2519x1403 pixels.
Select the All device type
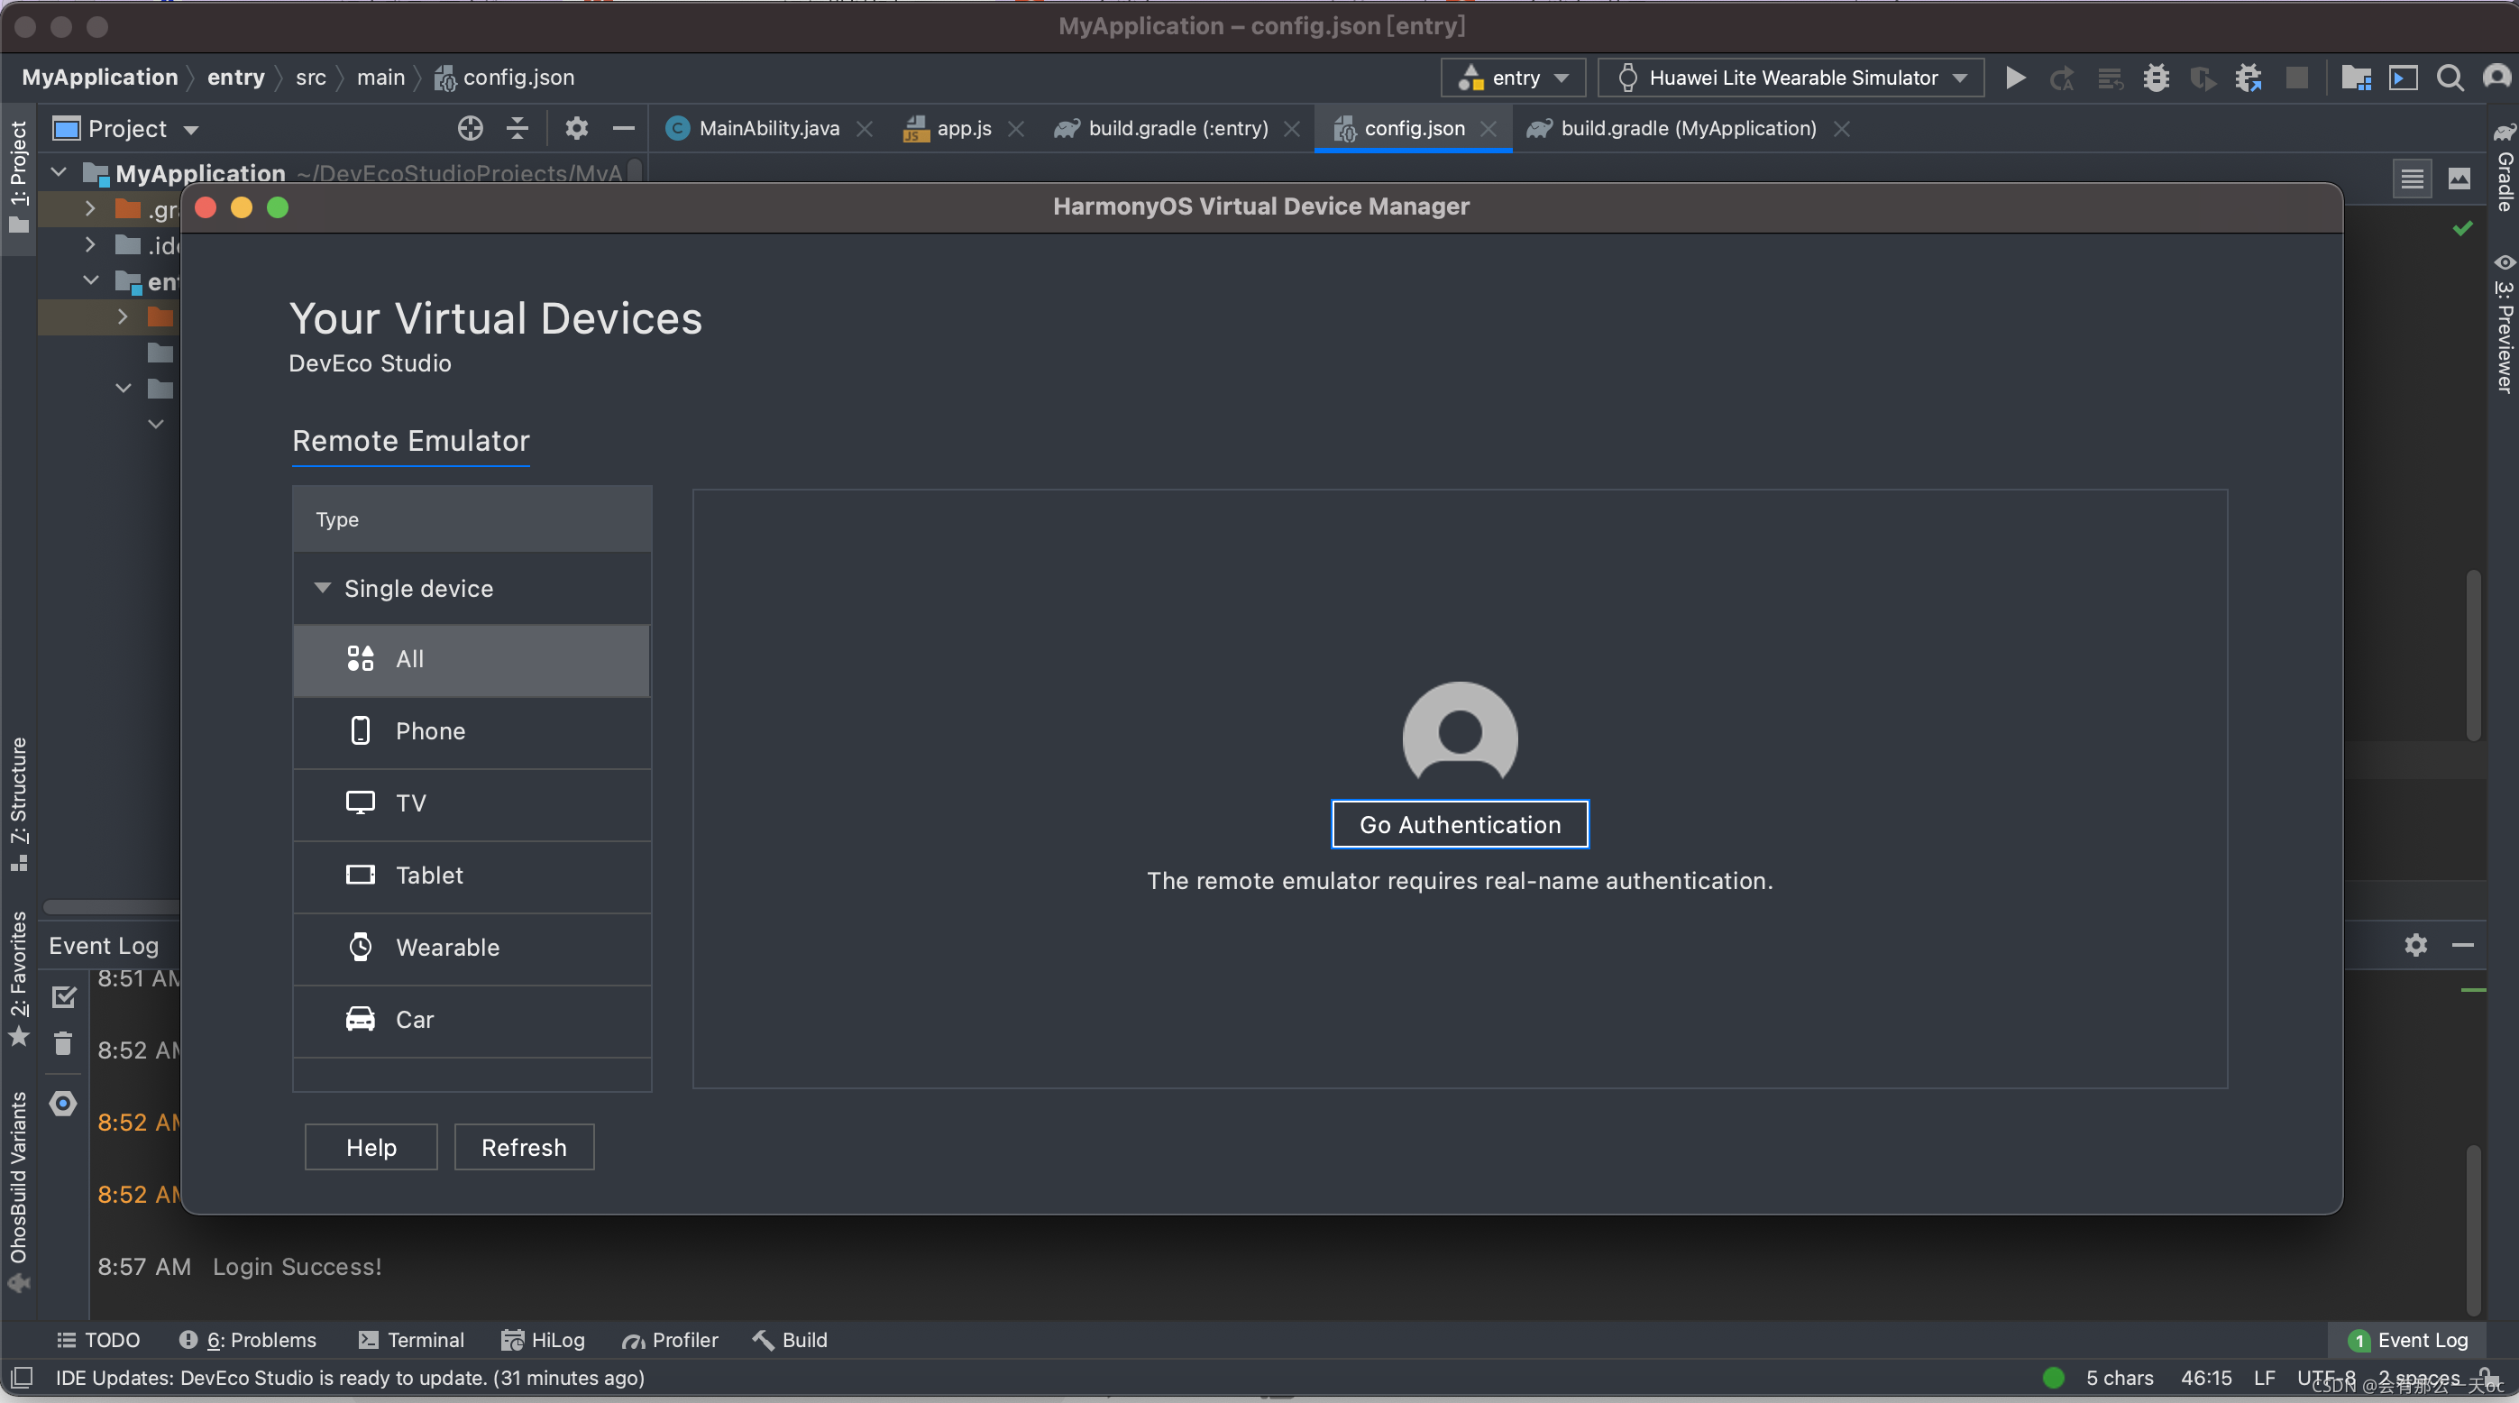(x=472, y=659)
